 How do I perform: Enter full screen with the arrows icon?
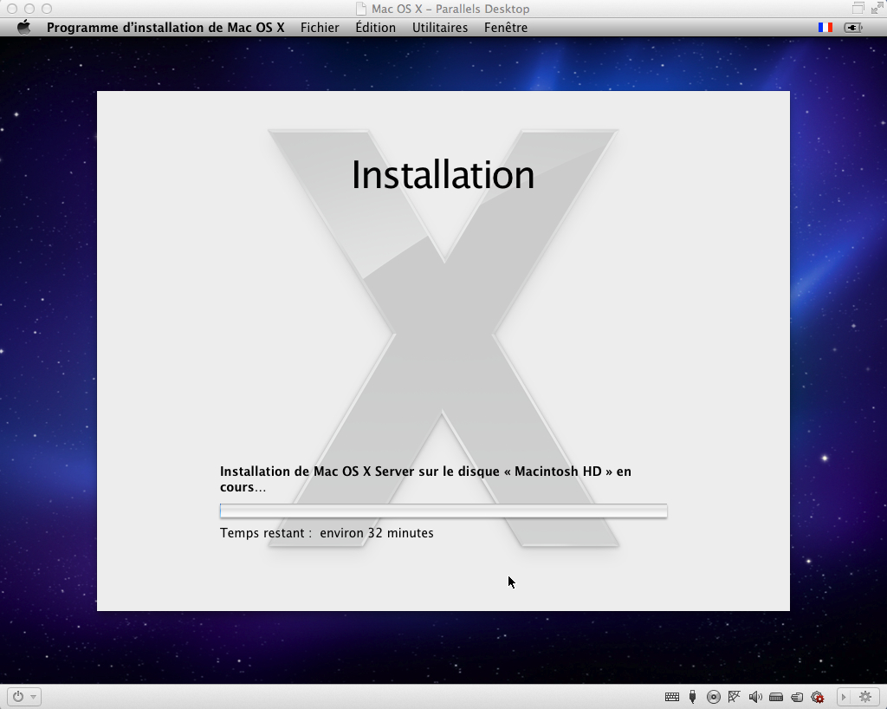[877, 8]
